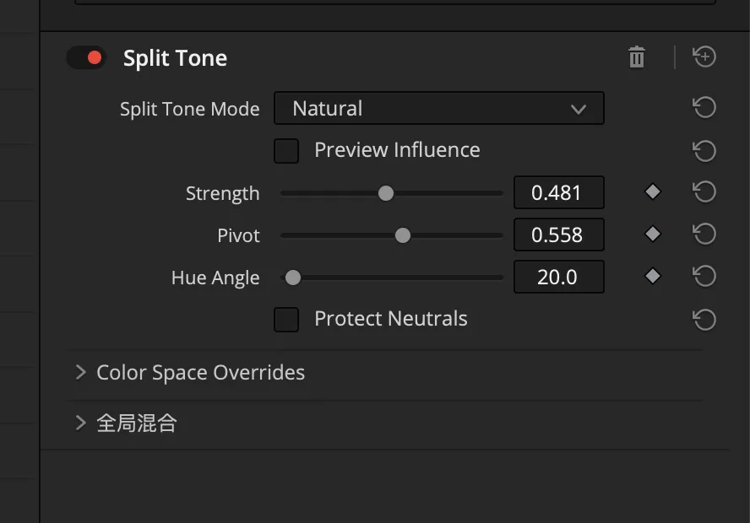Click the Strength slider handle
Image resolution: width=750 pixels, height=523 pixels.
click(x=386, y=193)
